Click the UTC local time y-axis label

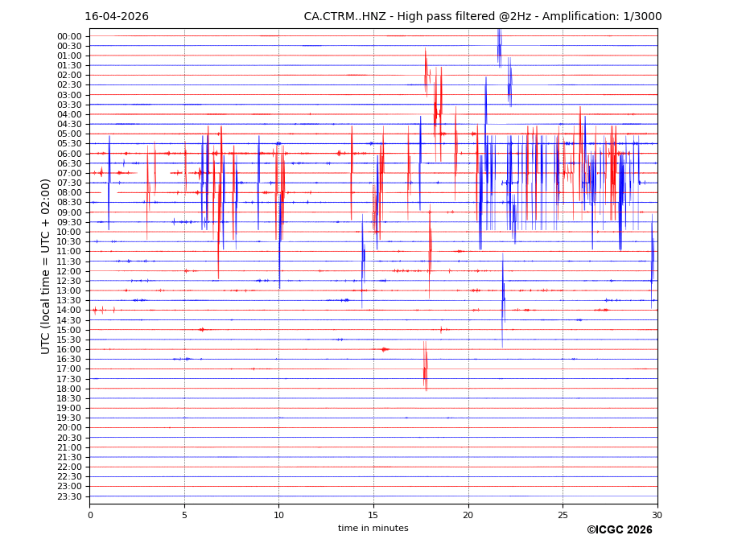pyautogui.click(x=46, y=266)
